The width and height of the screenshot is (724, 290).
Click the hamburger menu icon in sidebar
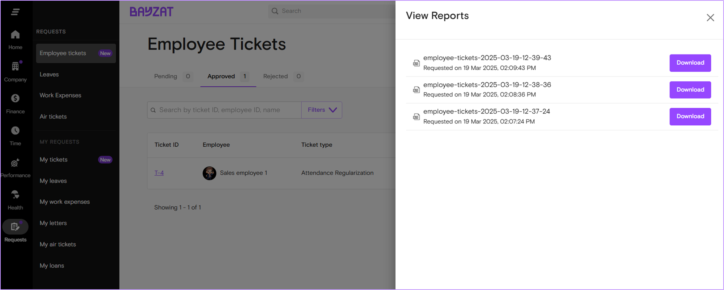click(x=15, y=12)
